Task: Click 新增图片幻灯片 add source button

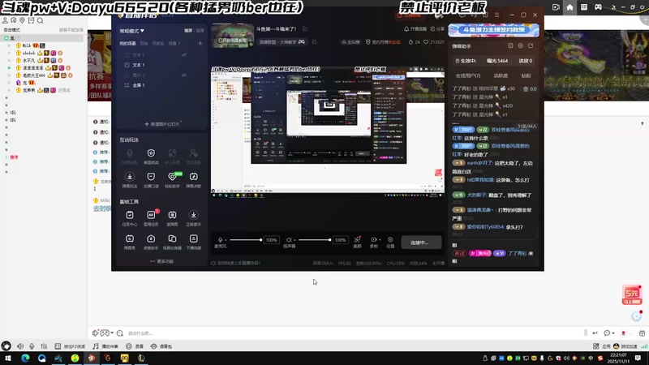Action: tap(162, 124)
